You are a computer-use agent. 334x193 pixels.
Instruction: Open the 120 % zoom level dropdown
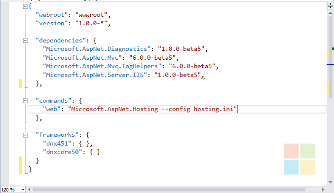point(13,190)
